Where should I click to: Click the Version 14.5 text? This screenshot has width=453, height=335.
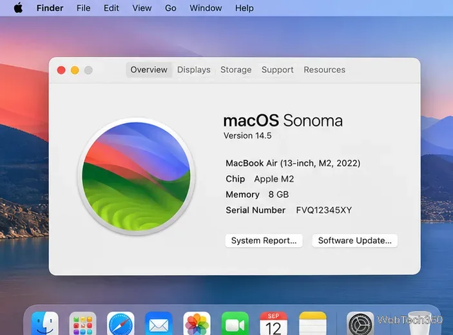click(247, 136)
